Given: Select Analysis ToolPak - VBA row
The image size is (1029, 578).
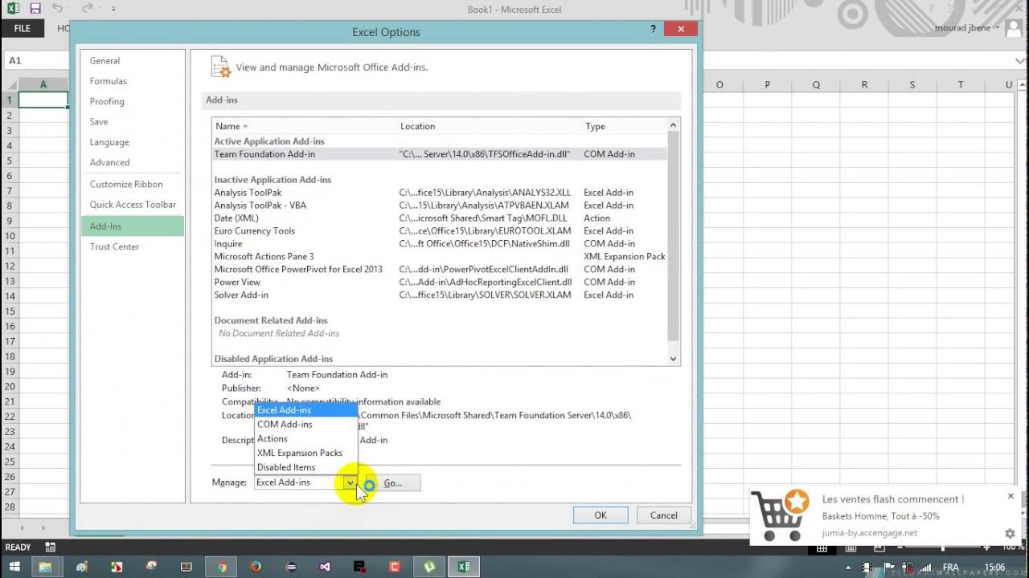Looking at the screenshot, I should pyautogui.click(x=440, y=206).
